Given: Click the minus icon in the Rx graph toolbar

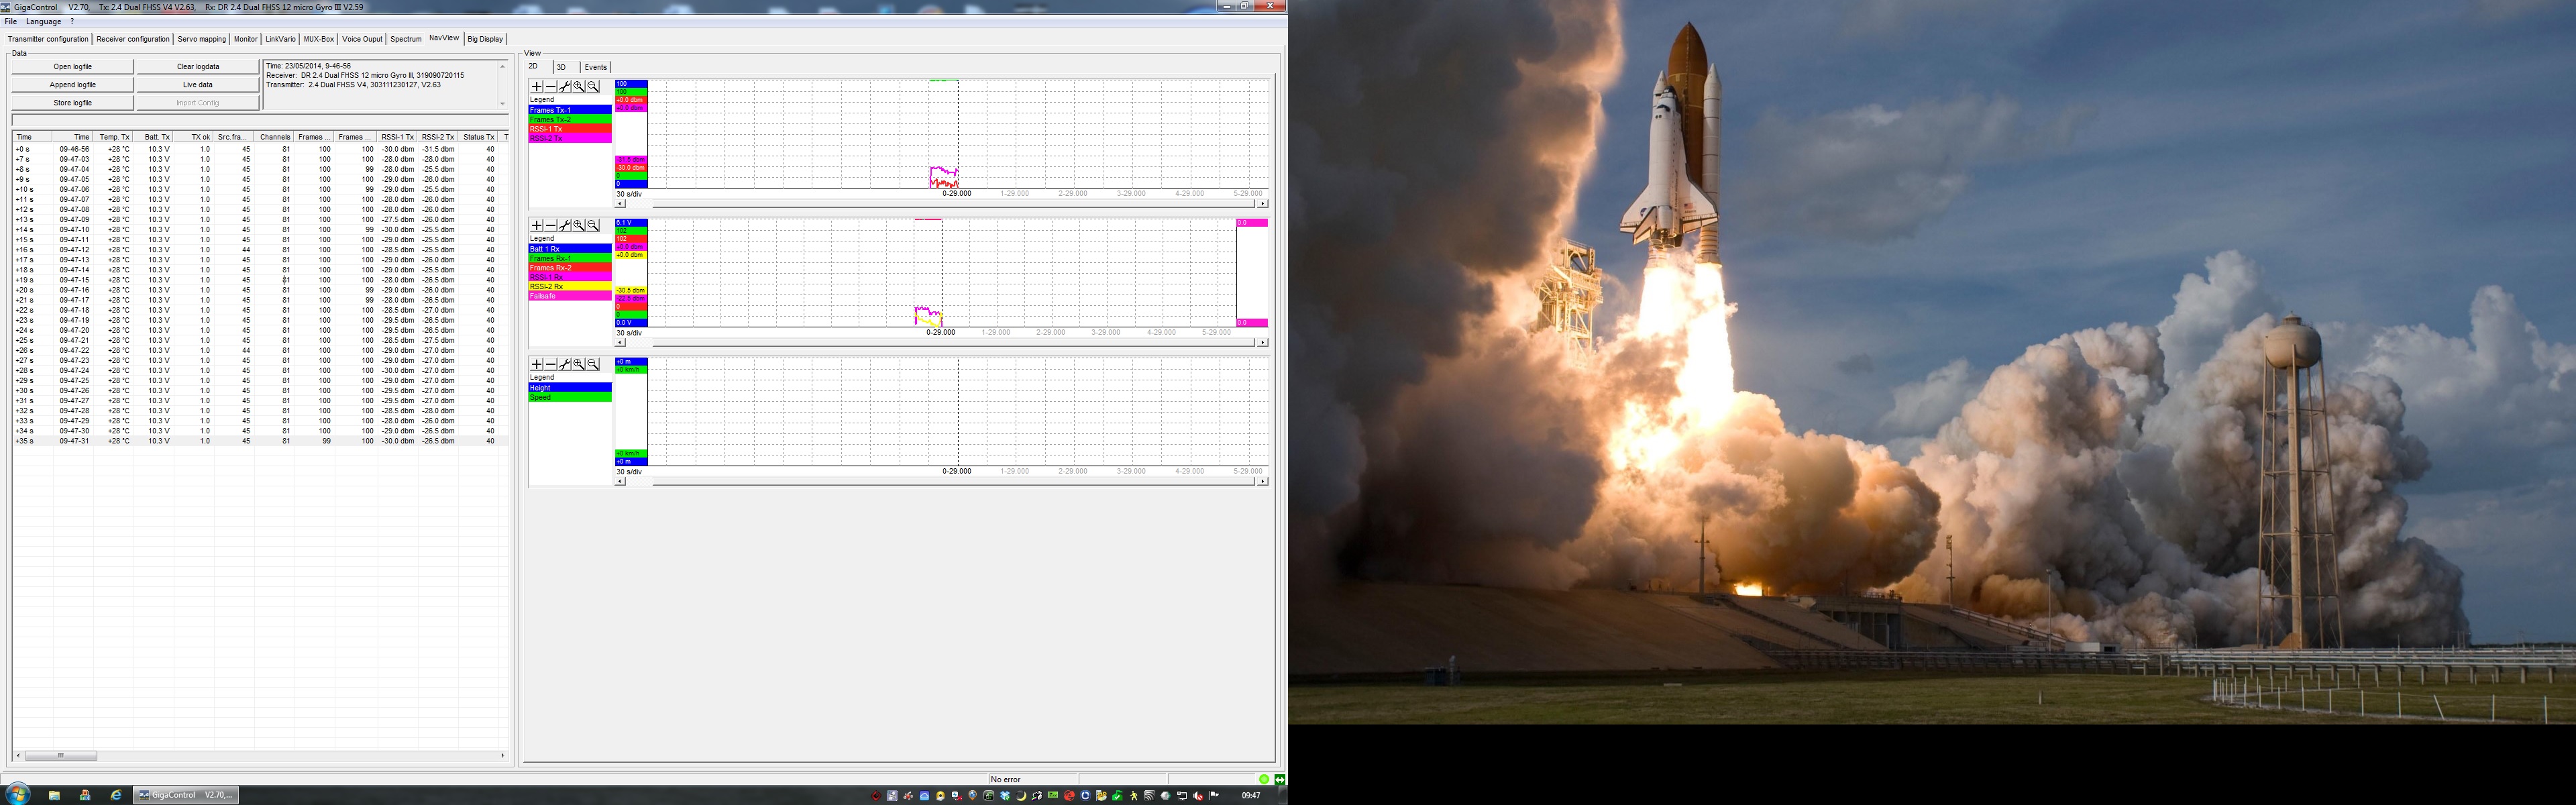Looking at the screenshot, I should (x=551, y=226).
